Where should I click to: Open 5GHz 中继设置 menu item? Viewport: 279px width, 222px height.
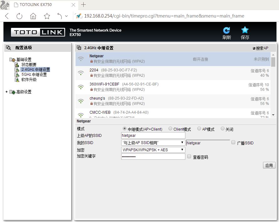point(34,74)
